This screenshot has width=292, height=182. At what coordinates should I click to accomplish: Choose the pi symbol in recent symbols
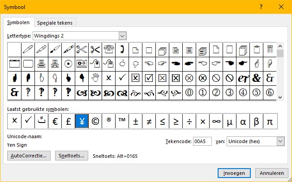(x=270, y=121)
